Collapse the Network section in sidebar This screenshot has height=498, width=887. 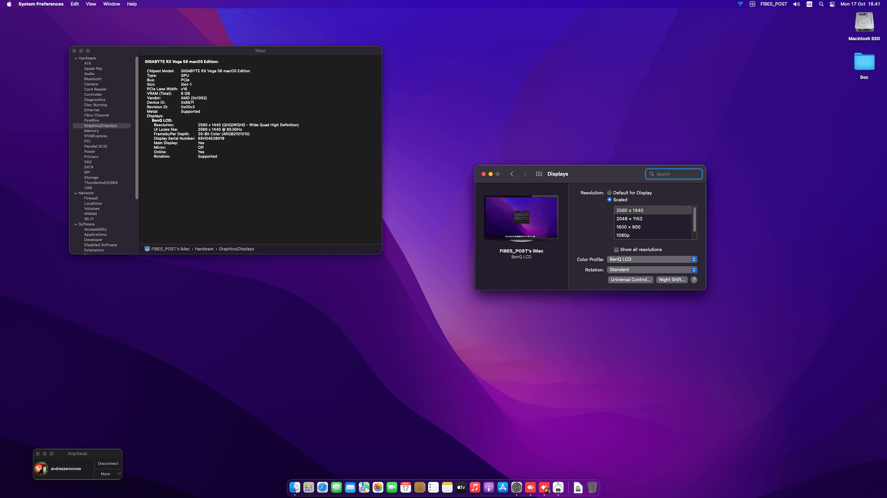[76, 193]
